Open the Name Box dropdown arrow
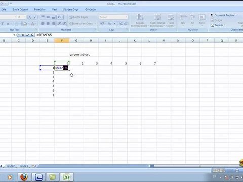Viewport: 243px width, 182px height. coord(14,35)
